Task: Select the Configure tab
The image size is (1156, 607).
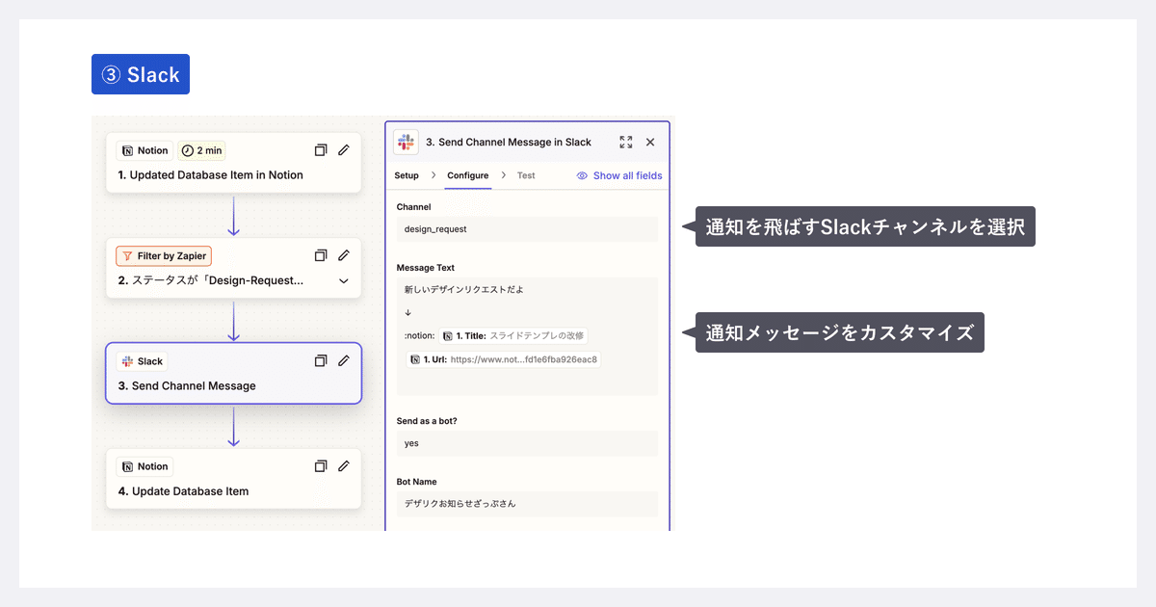Action: point(468,175)
